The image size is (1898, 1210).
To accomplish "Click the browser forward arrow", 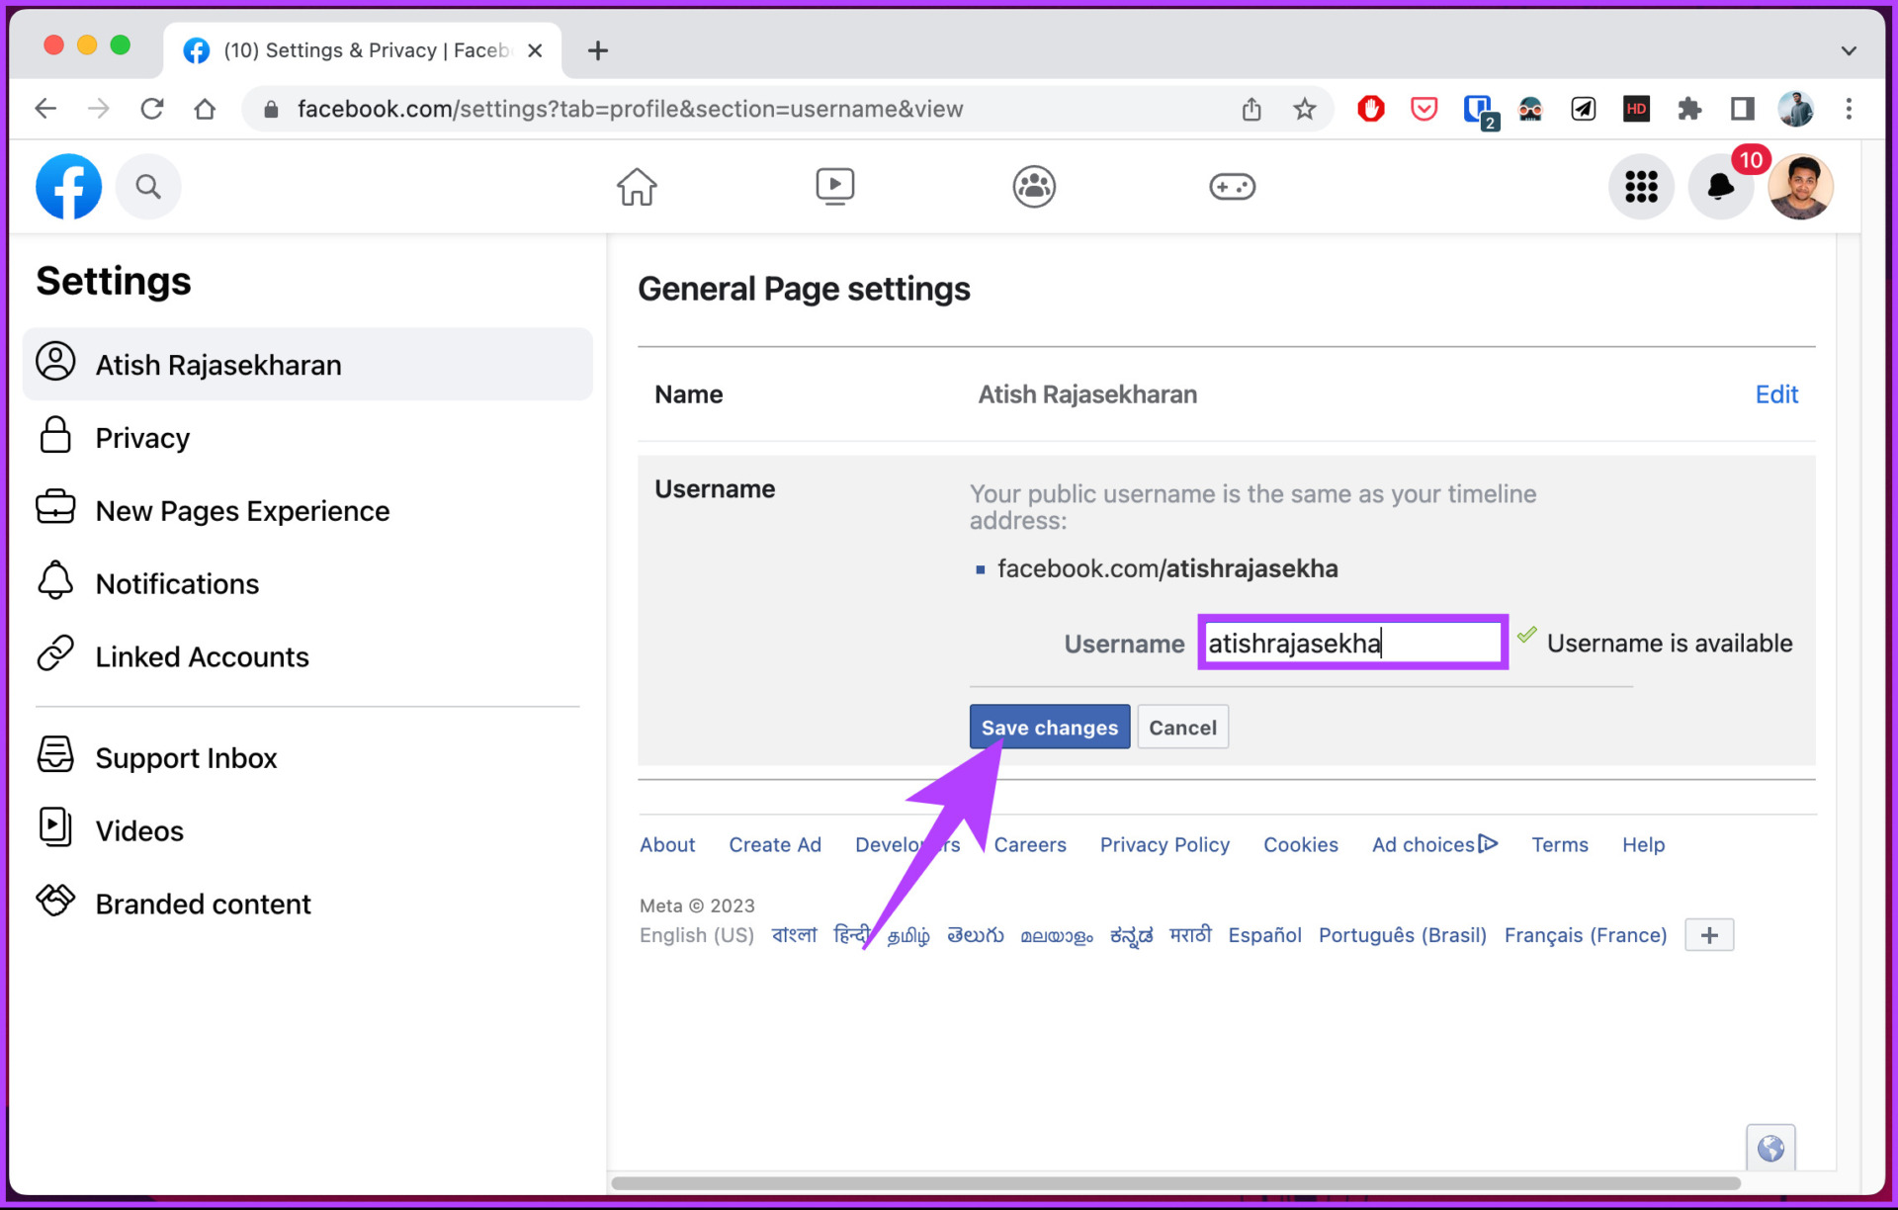I will 99,109.
